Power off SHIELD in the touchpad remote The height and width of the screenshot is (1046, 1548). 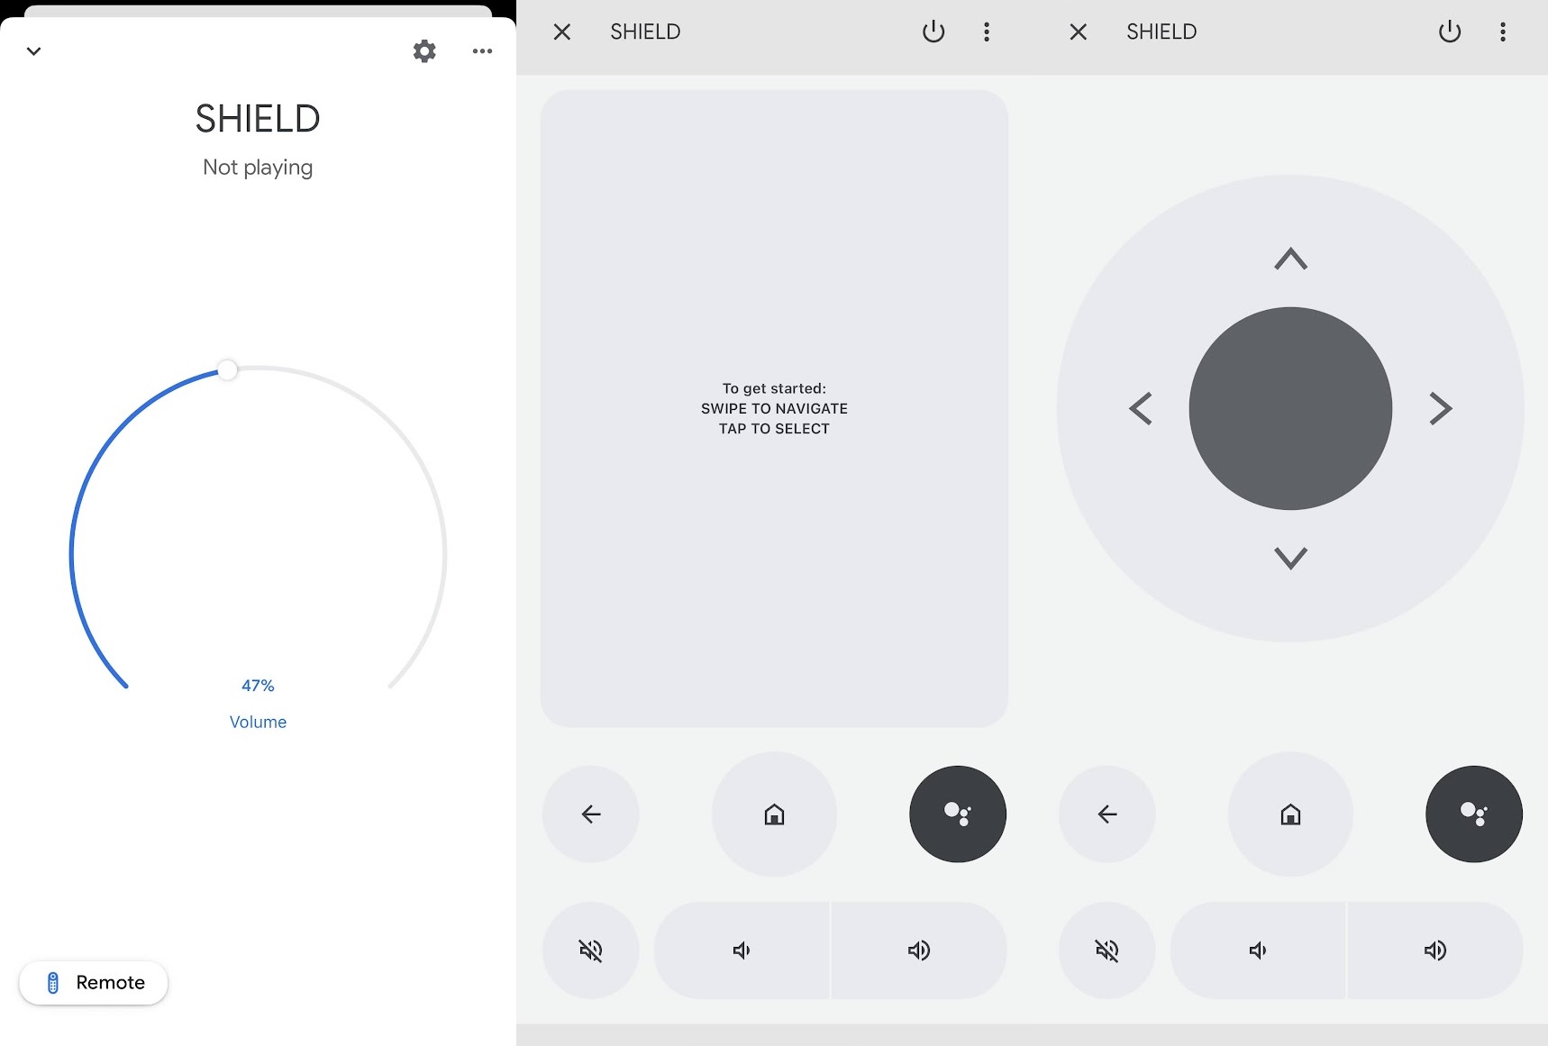click(933, 32)
